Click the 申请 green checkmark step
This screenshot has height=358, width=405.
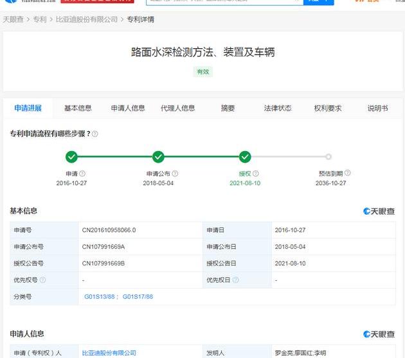click(71, 157)
